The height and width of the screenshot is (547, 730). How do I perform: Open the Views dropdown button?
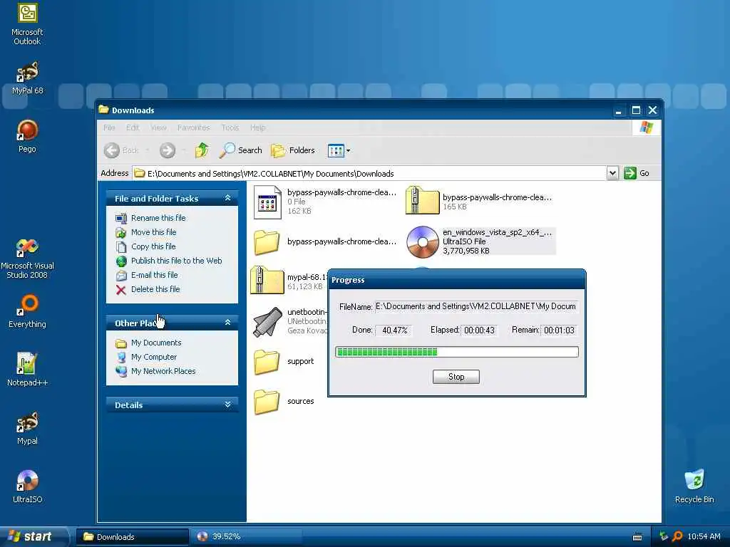coord(339,150)
